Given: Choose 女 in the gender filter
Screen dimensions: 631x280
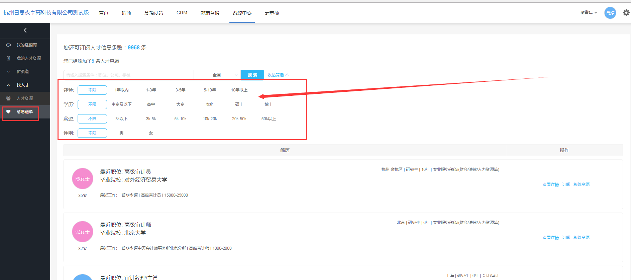Looking at the screenshot, I should pyautogui.click(x=151, y=133).
